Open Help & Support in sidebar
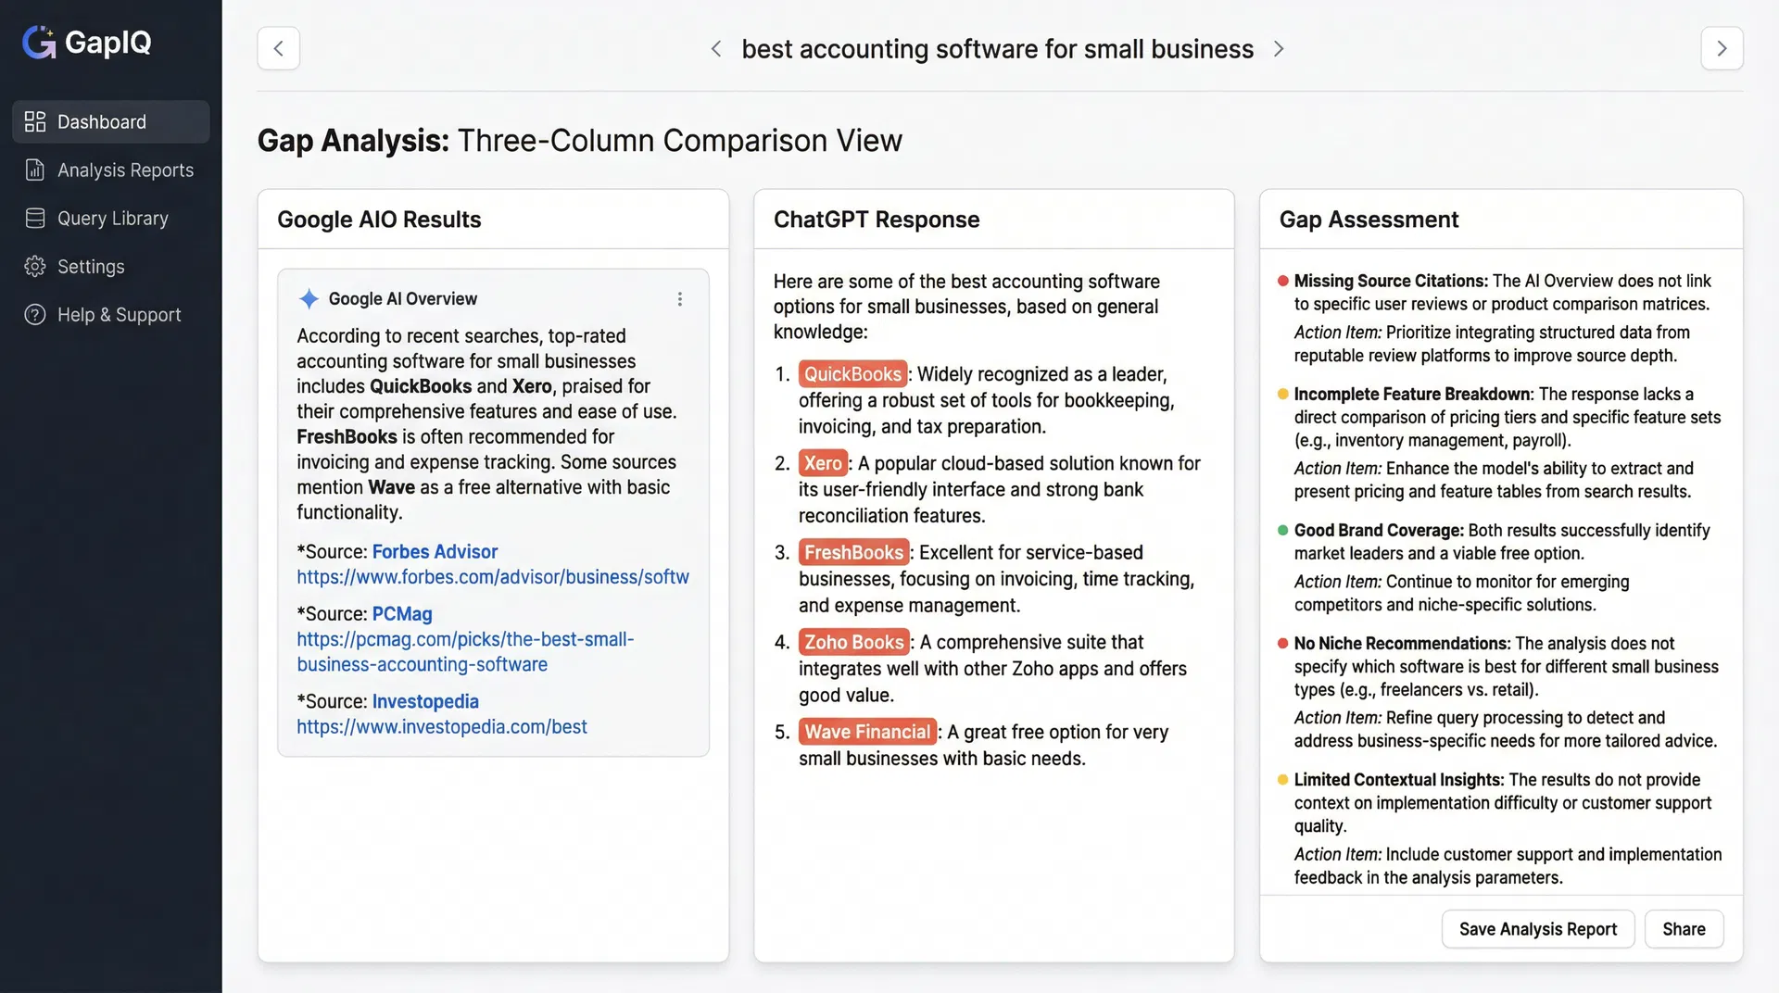This screenshot has height=993, width=1779. coord(111,314)
